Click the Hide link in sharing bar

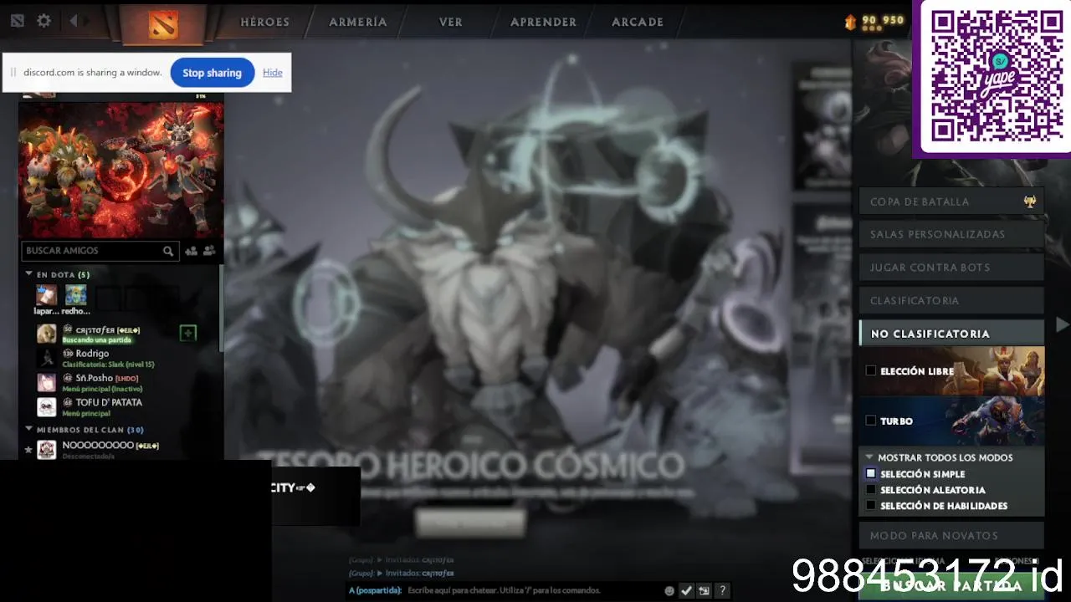pos(273,73)
